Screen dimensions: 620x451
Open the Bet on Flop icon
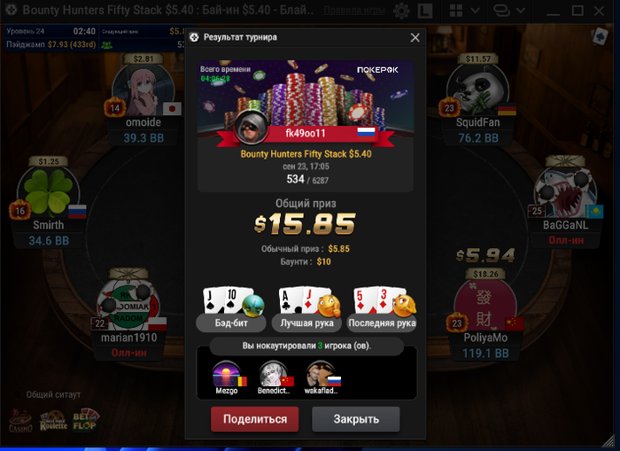tap(85, 420)
